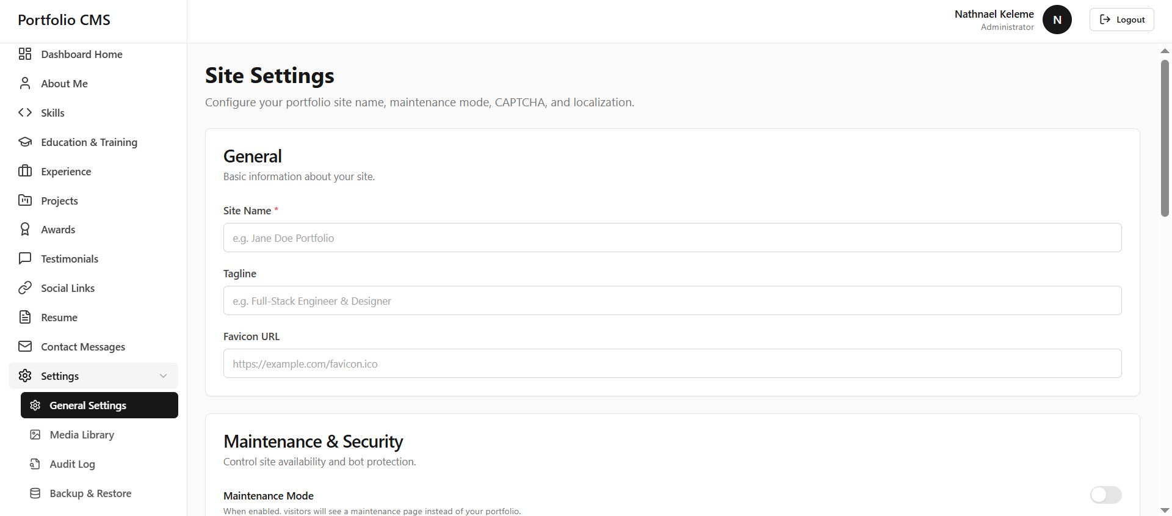Navigate to Education & Training
The image size is (1172, 516).
click(x=93, y=142)
